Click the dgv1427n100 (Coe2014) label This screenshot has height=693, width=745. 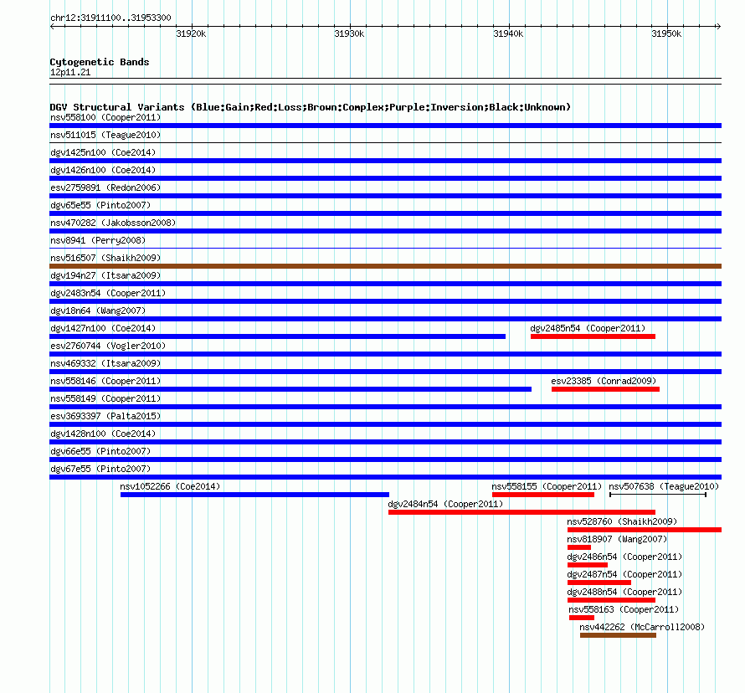pos(103,328)
